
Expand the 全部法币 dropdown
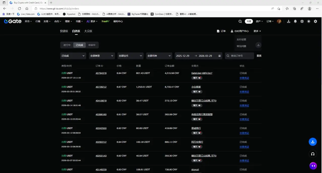[130, 56]
